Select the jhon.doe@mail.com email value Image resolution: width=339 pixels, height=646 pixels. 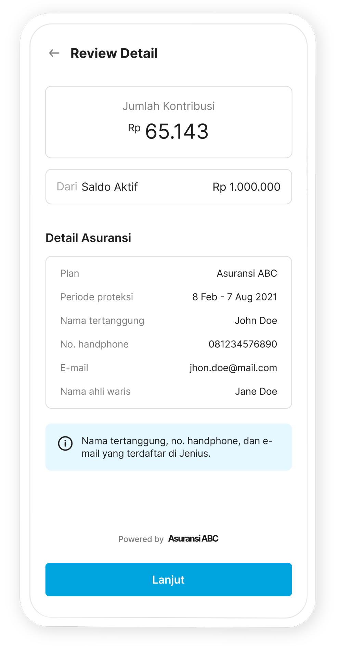click(x=233, y=368)
